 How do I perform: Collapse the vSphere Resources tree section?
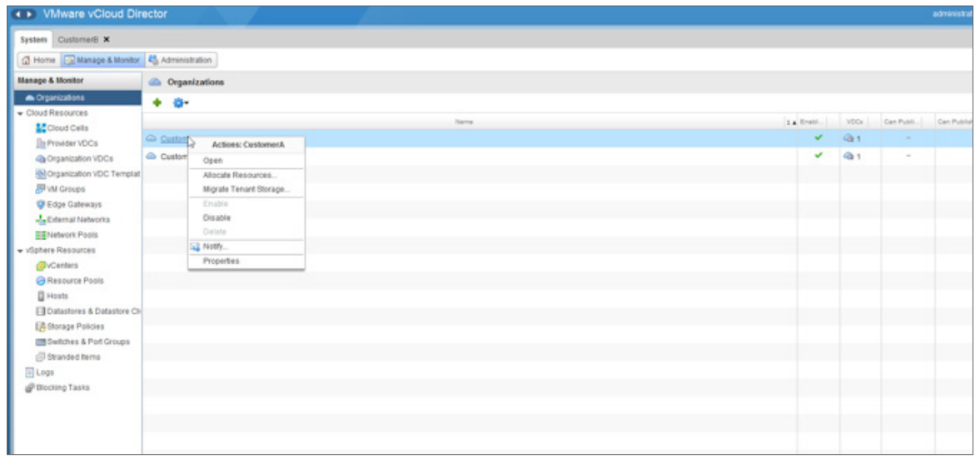tap(21, 250)
